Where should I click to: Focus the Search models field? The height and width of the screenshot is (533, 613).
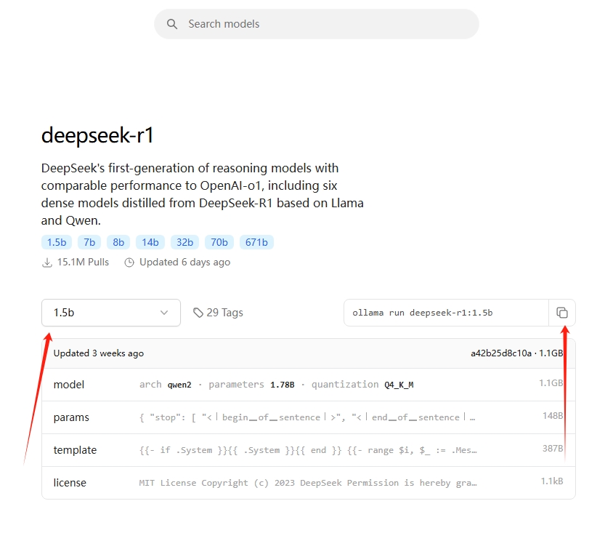tap(317, 24)
